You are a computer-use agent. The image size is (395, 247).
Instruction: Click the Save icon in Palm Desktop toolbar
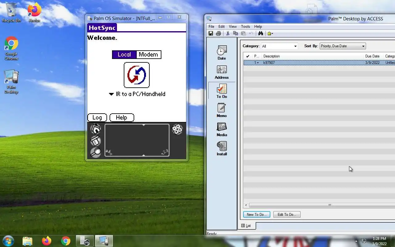pyautogui.click(x=211, y=33)
